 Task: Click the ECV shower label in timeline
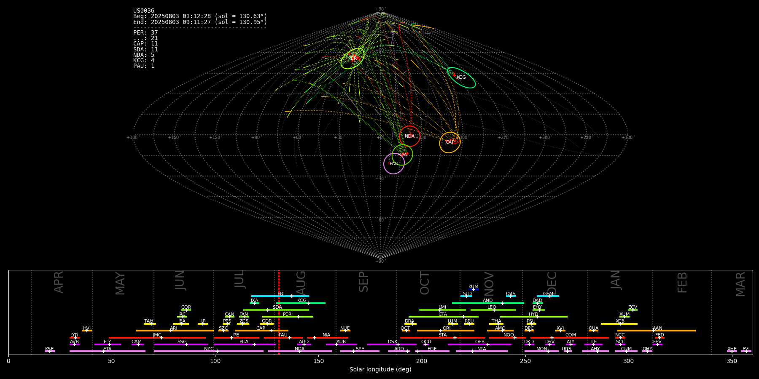[x=633, y=307]
